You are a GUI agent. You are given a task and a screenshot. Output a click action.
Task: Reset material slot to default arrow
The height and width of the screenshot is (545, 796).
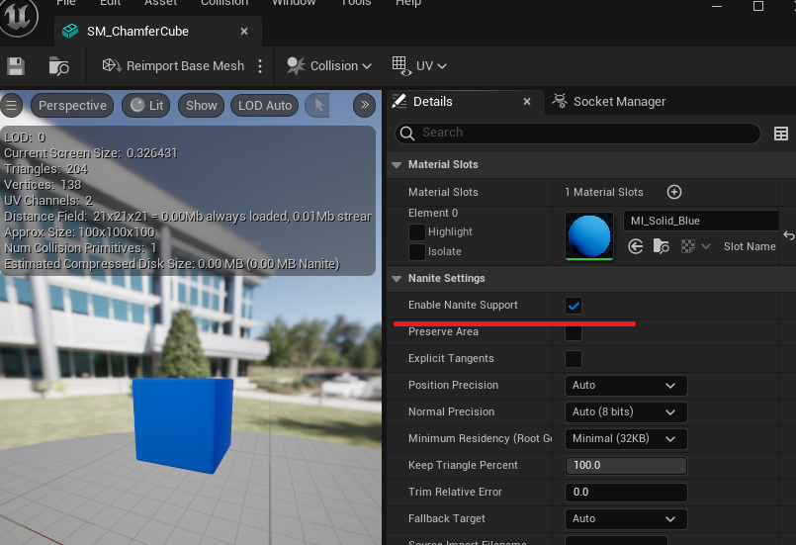pyautogui.click(x=788, y=235)
